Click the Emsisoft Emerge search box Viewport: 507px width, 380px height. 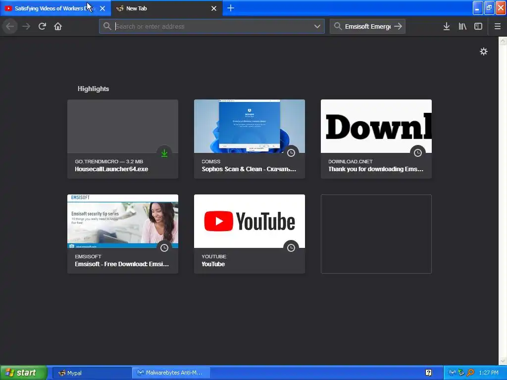click(x=367, y=26)
